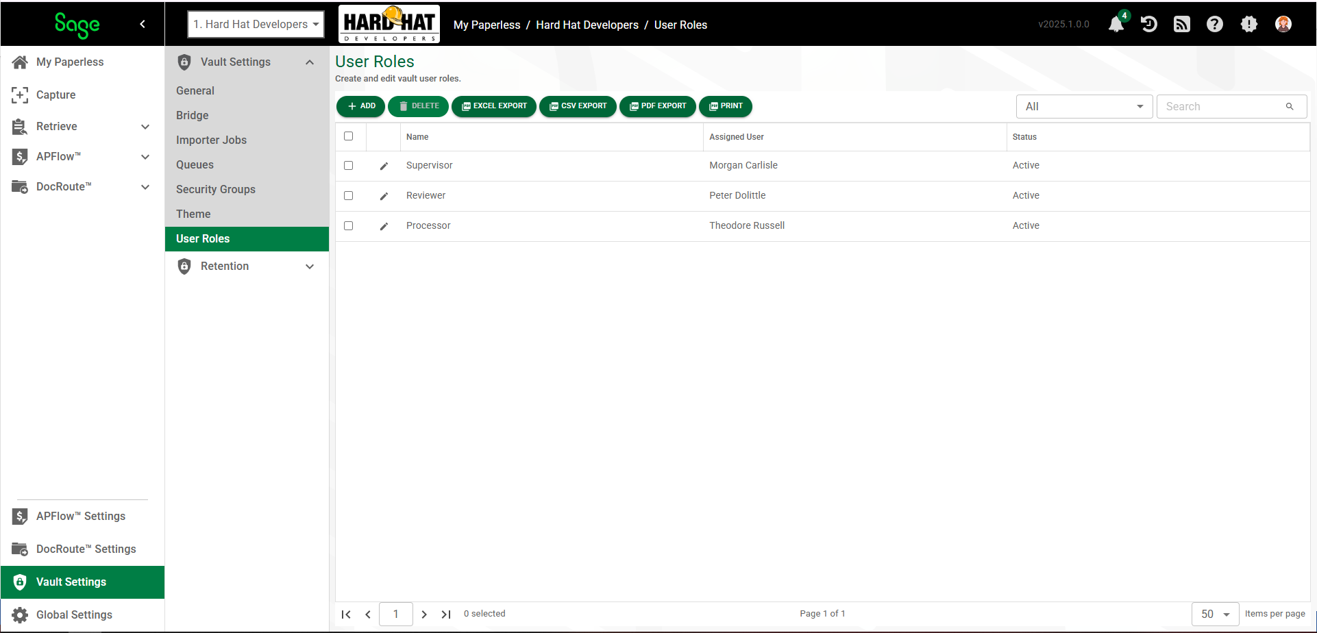The image size is (1317, 633).
Task: Click the Retrieve clipboard icon
Action: click(20, 126)
